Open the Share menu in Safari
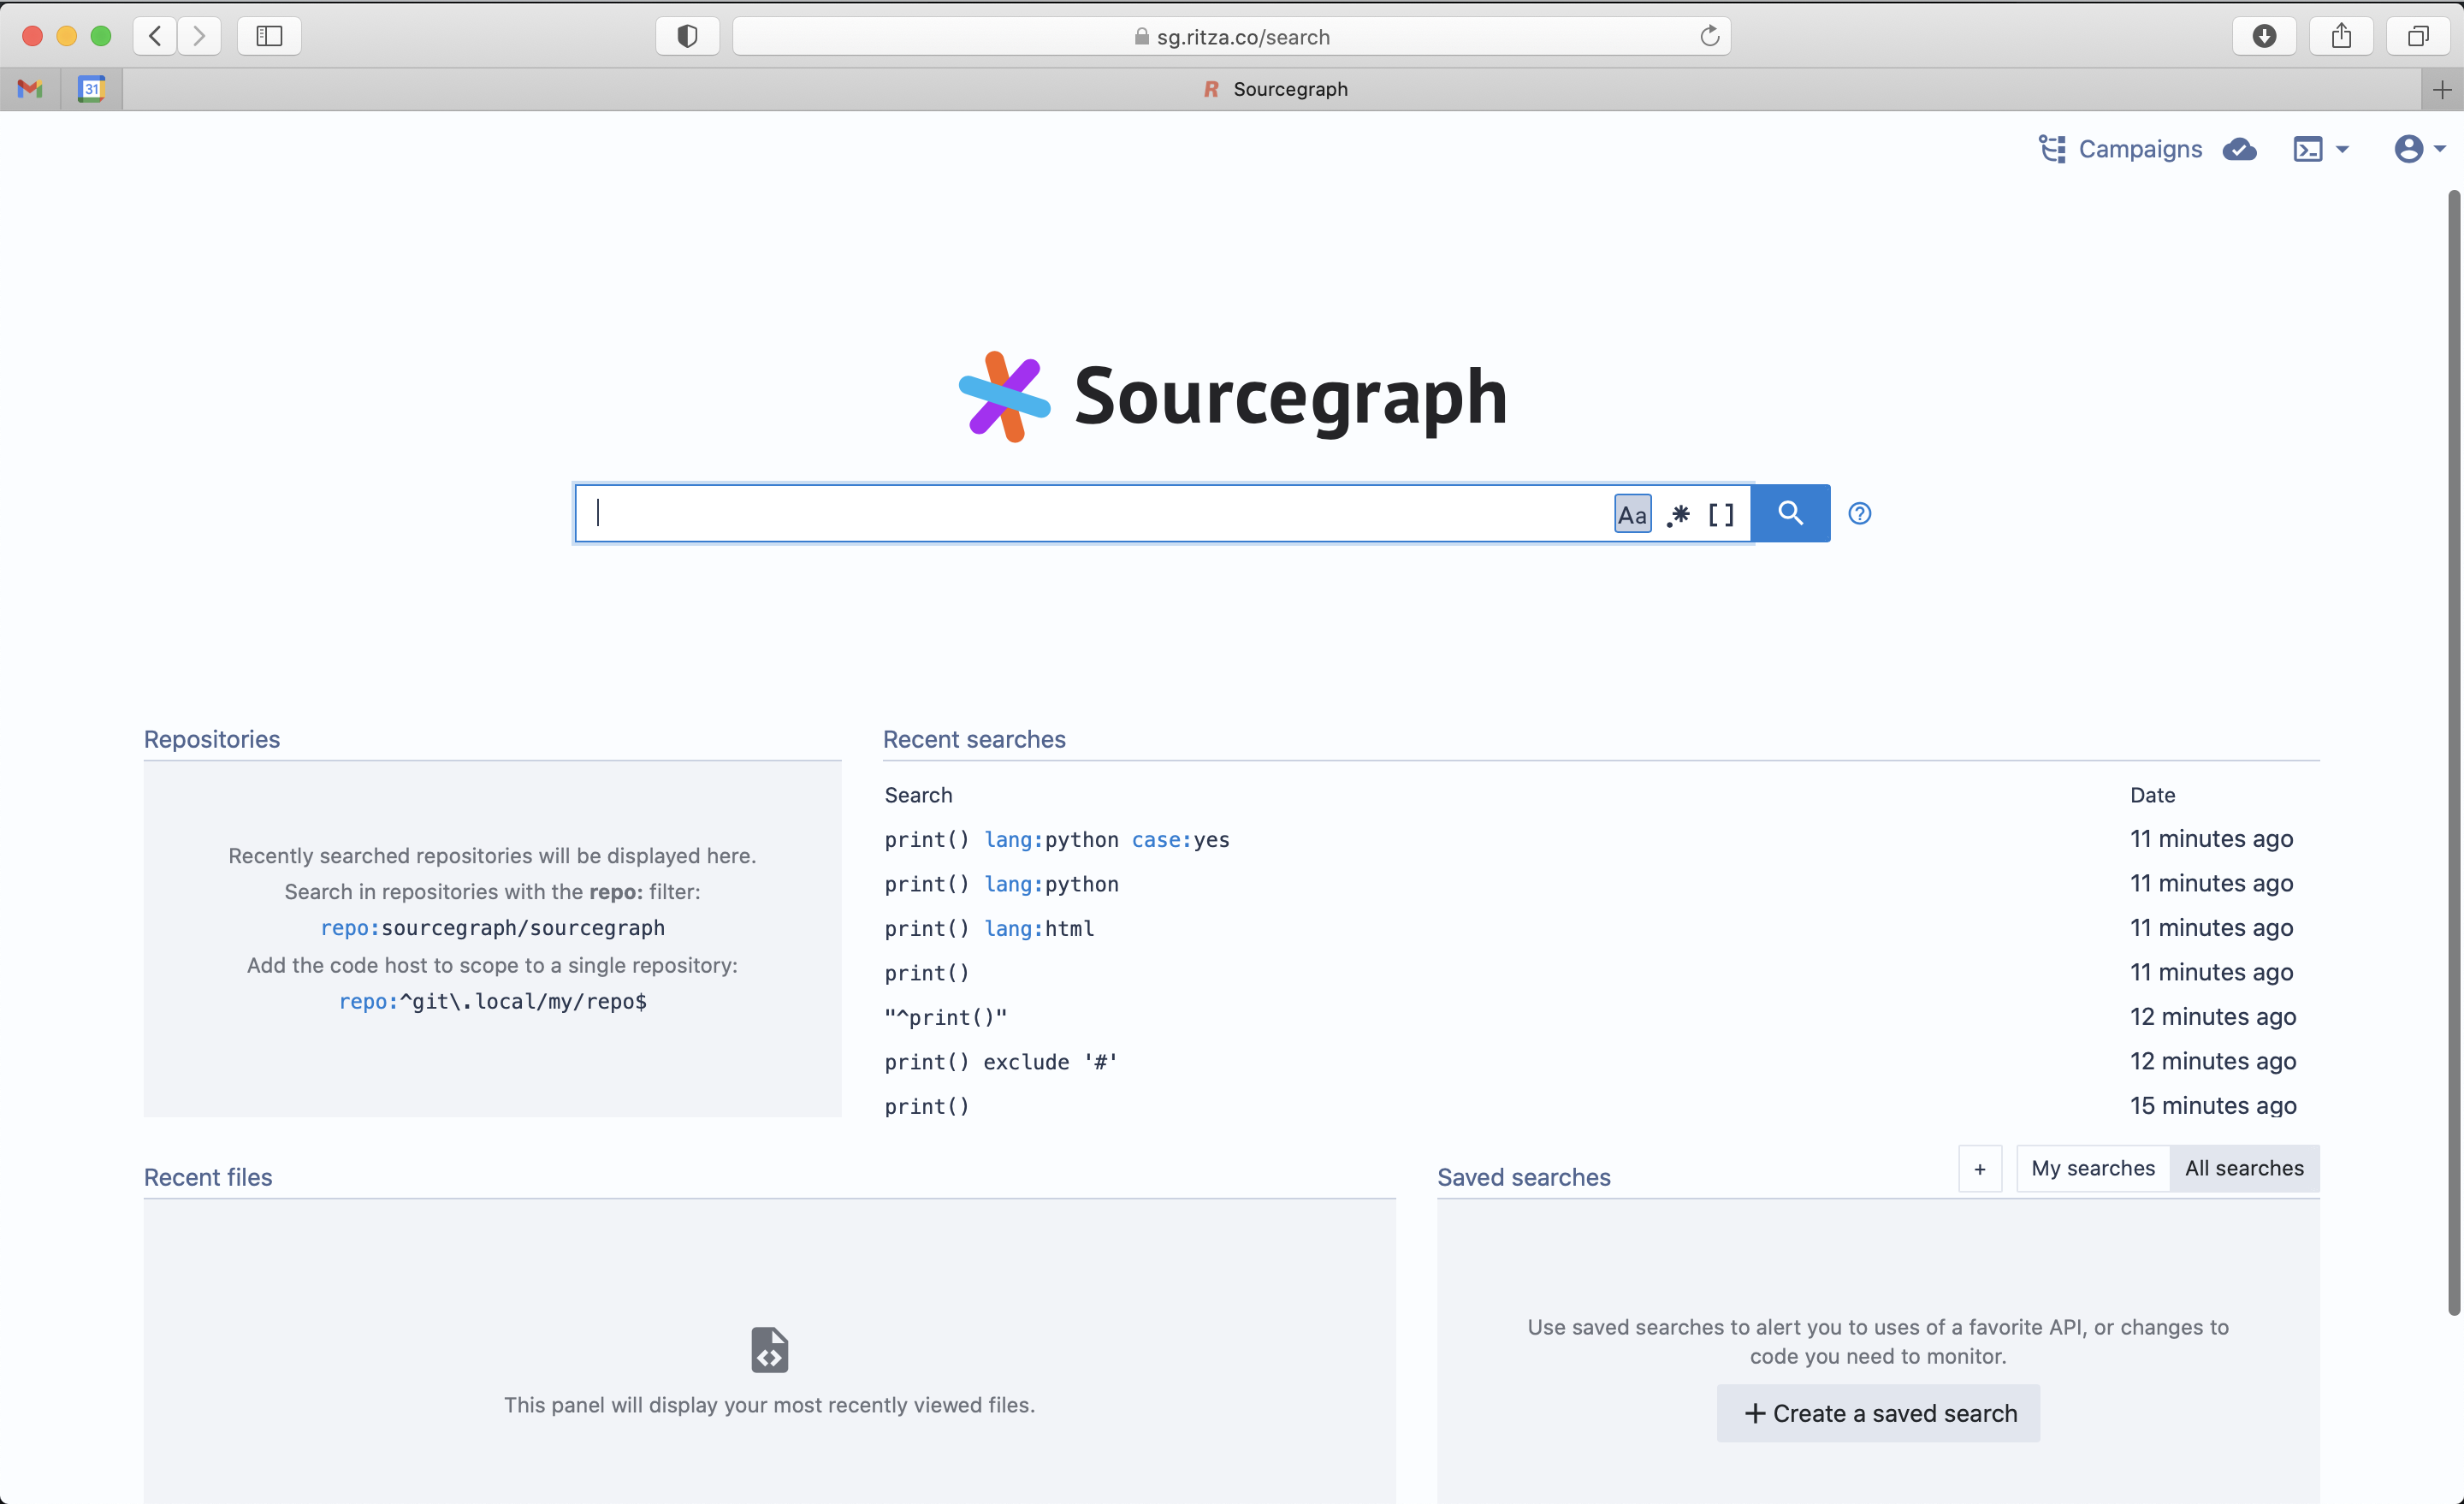 coord(2341,36)
